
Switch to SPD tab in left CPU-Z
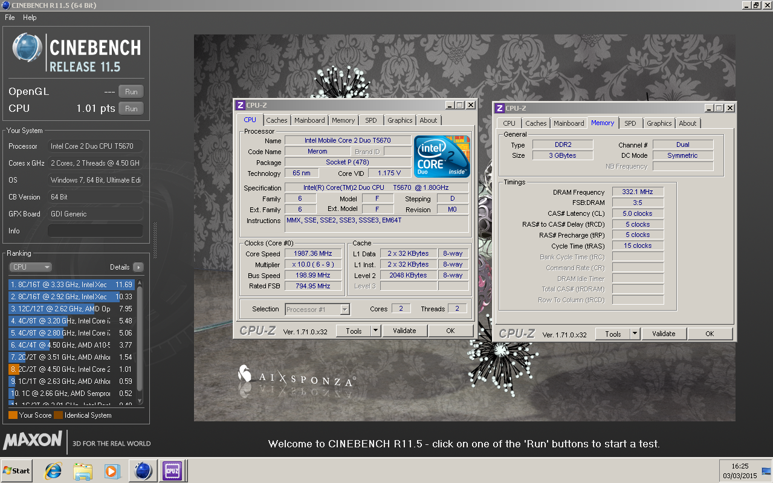tap(371, 120)
